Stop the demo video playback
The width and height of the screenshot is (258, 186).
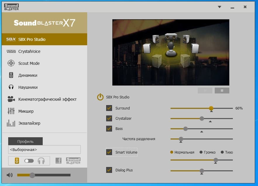[x=222, y=91]
